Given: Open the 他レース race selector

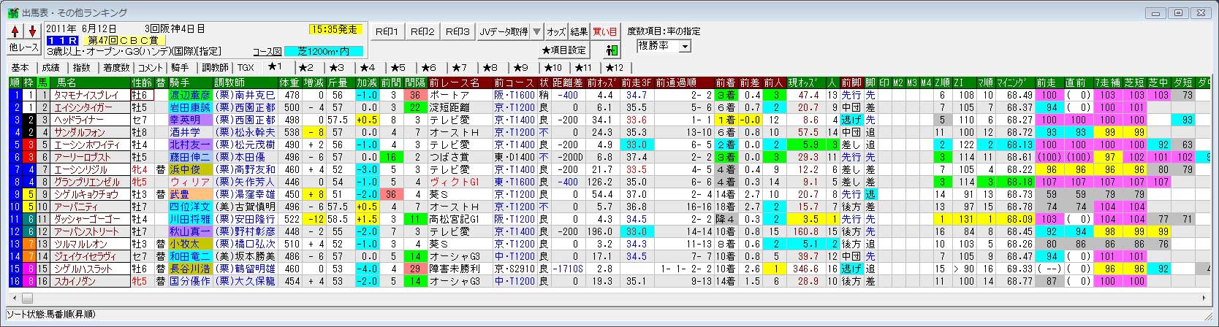Looking at the screenshot, I should 24,47.
